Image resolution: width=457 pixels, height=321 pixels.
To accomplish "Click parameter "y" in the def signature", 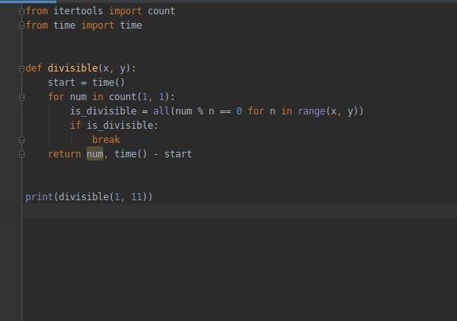I will [123, 68].
